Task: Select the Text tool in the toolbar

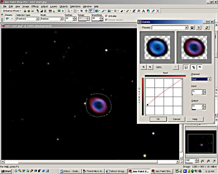Action: point(143,11)
